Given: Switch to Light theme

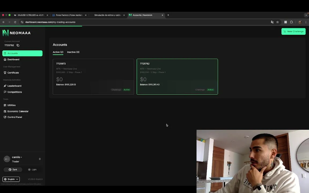Looking at the screenshot, I should coord(32,170).
